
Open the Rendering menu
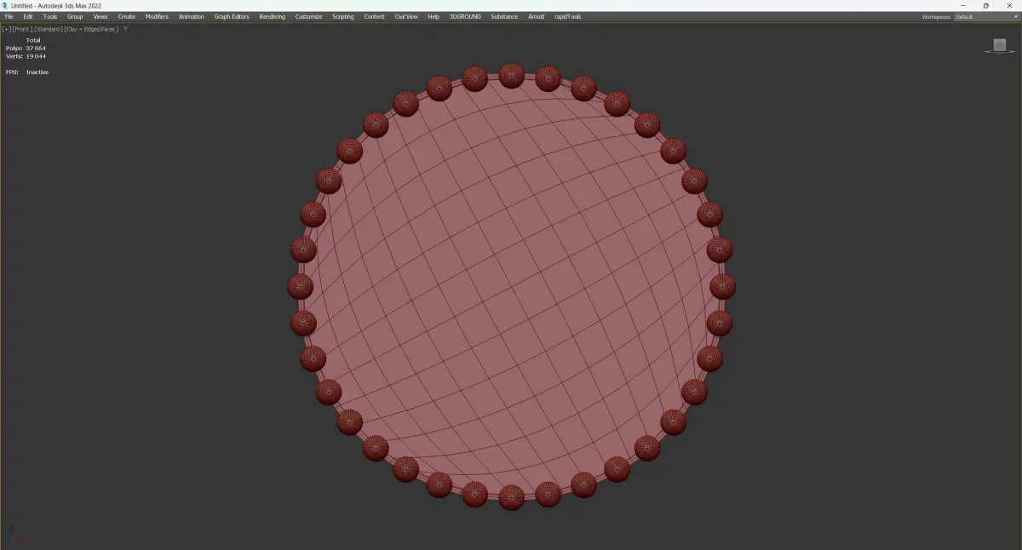pyautogui.click(x=273, y=16)
